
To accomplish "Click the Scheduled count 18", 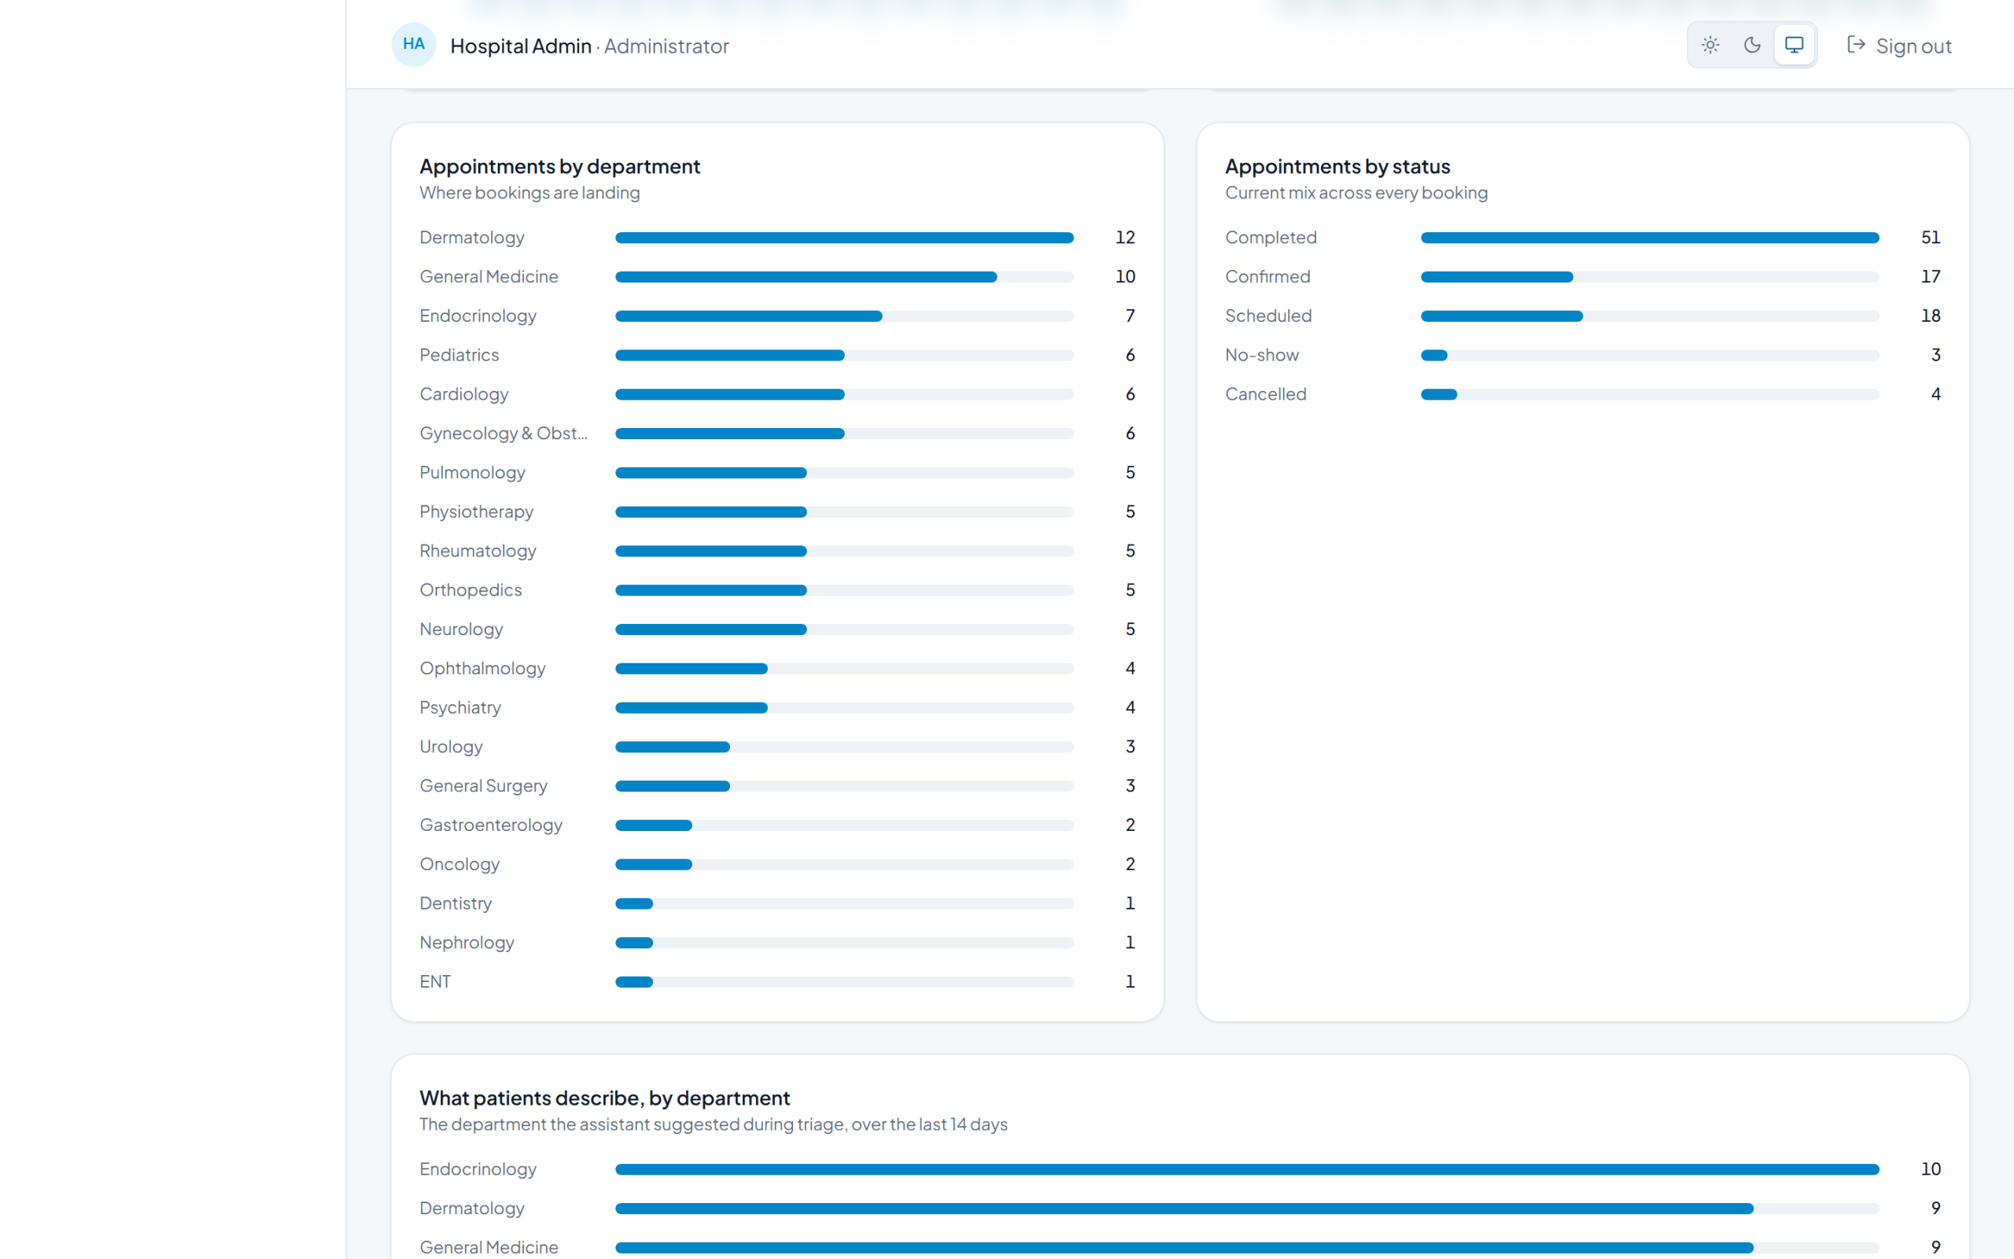I will (1931, 316).
